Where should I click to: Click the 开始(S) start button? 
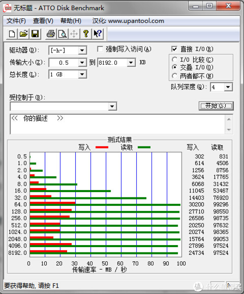(216, 106)
